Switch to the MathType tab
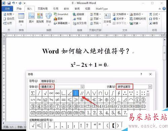 point(102,9)
